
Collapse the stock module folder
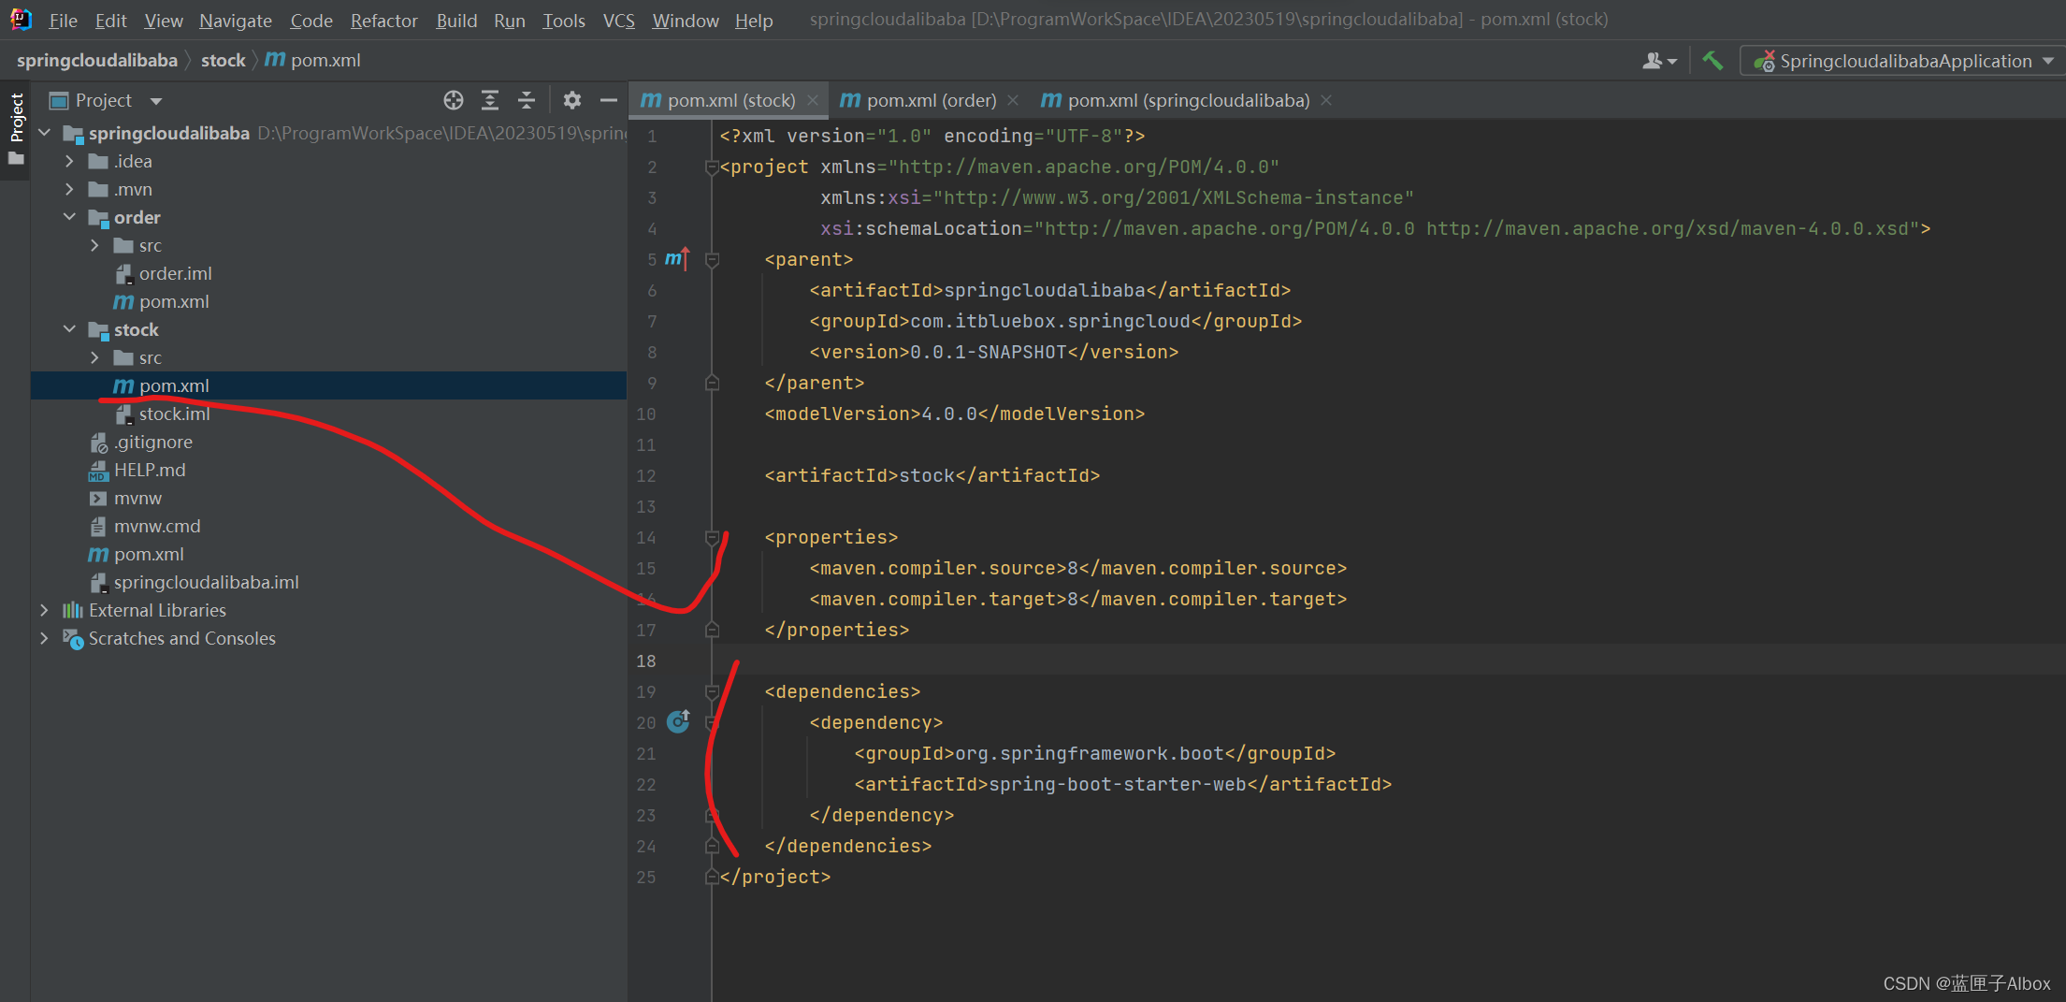click(x=69, y=329)
